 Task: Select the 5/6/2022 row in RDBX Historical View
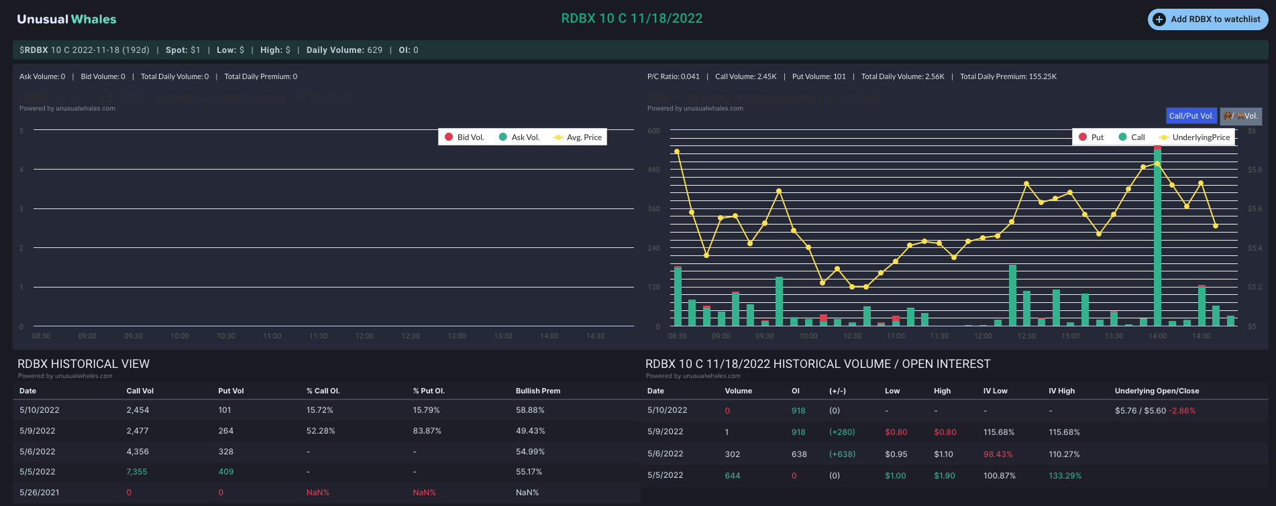[327, 452]
